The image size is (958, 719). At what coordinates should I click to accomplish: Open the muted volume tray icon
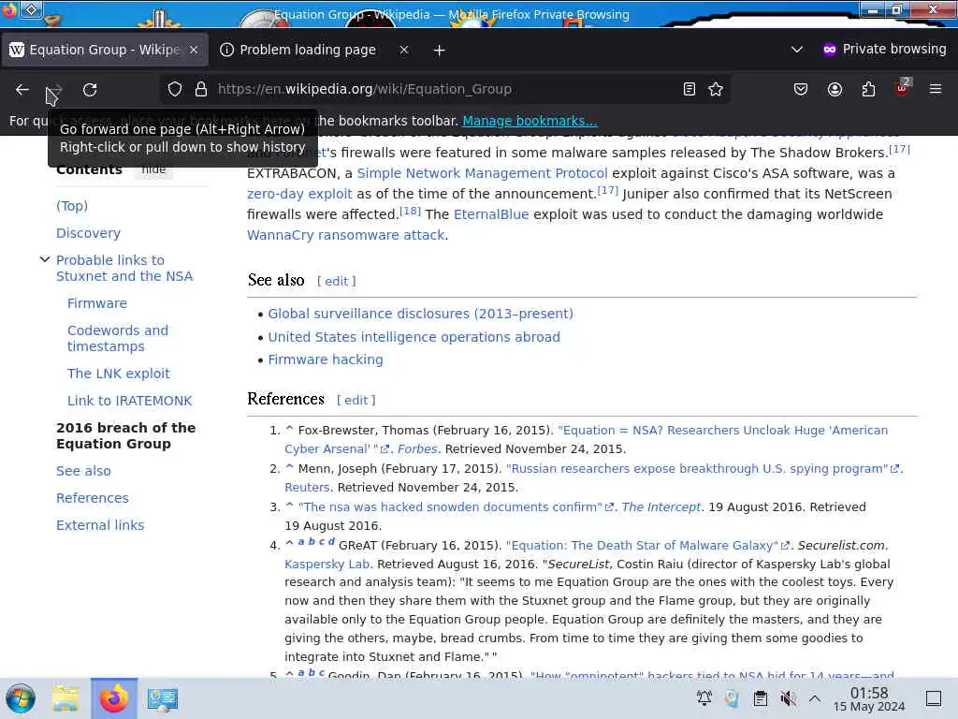pos(788,698)
